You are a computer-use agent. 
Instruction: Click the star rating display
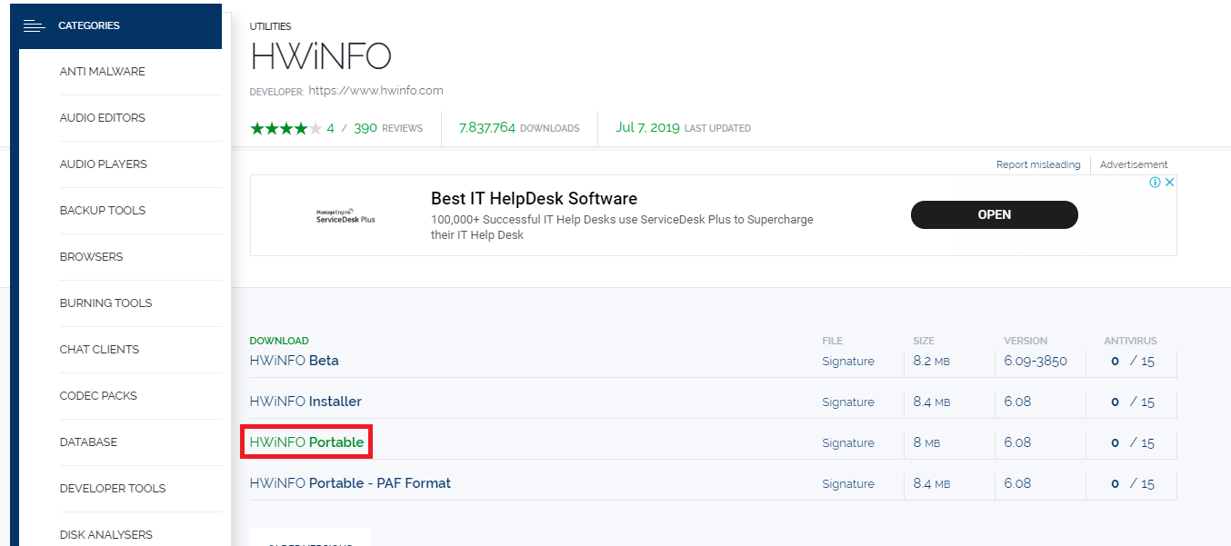click(x=285, y=128)
